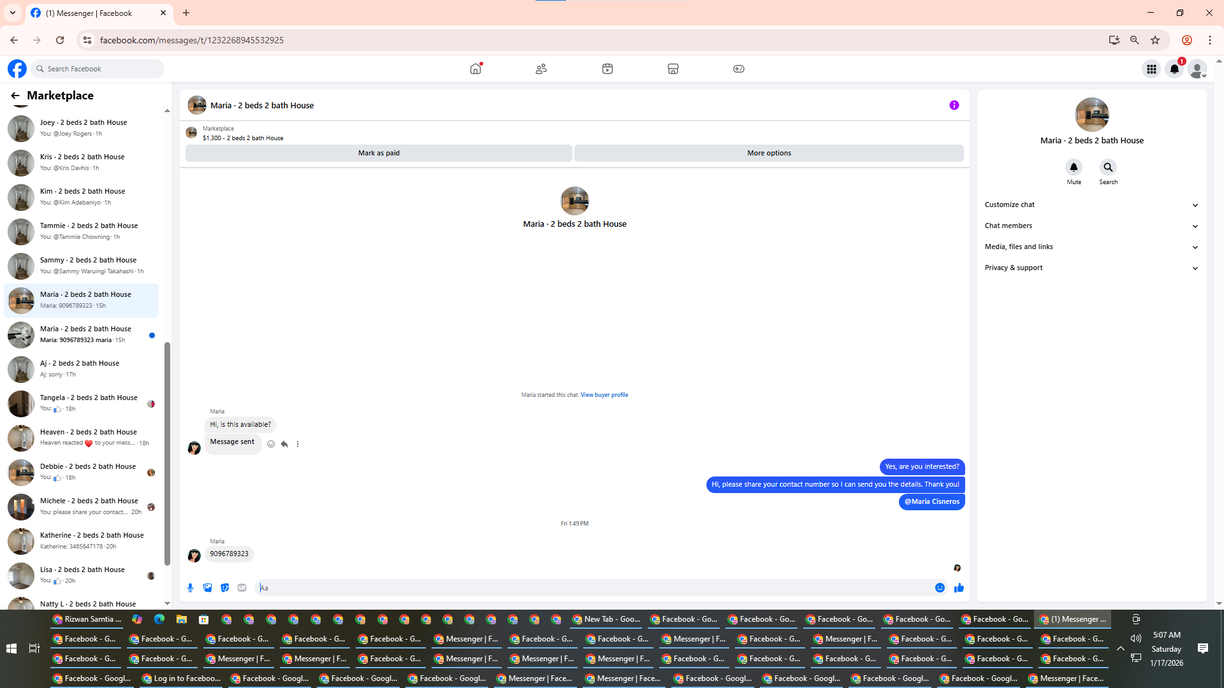The width and height of the screenshot is (1224, 688).
Task: Open Windows Start menu
Action: (x=11, y=649)
